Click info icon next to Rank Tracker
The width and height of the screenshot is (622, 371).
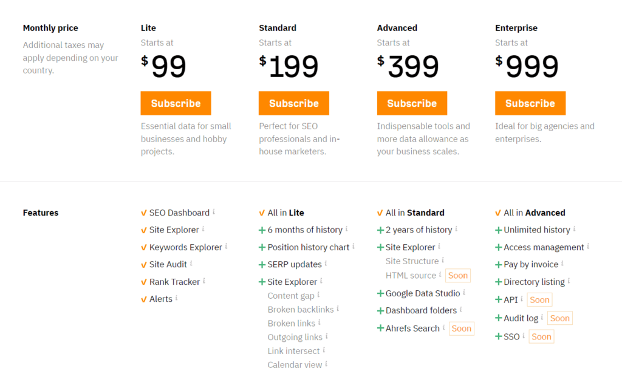pyautogui.click(x=204, y=281)
